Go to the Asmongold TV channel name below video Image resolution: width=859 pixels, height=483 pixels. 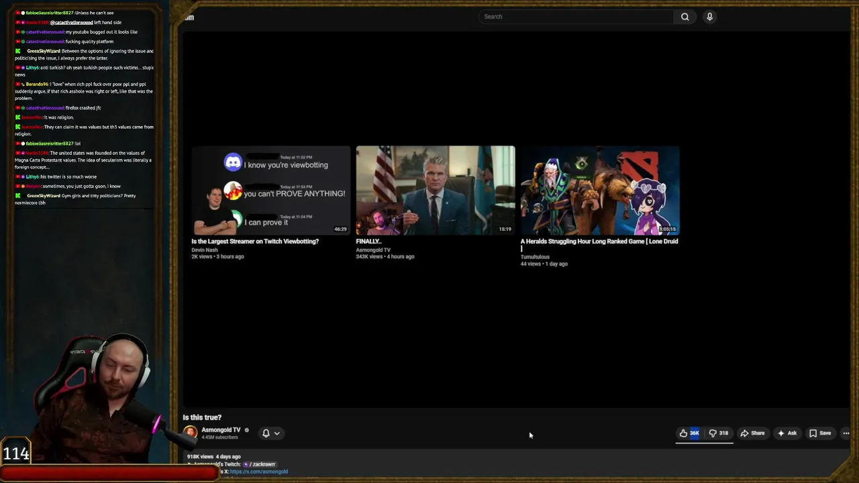[221, 430]
